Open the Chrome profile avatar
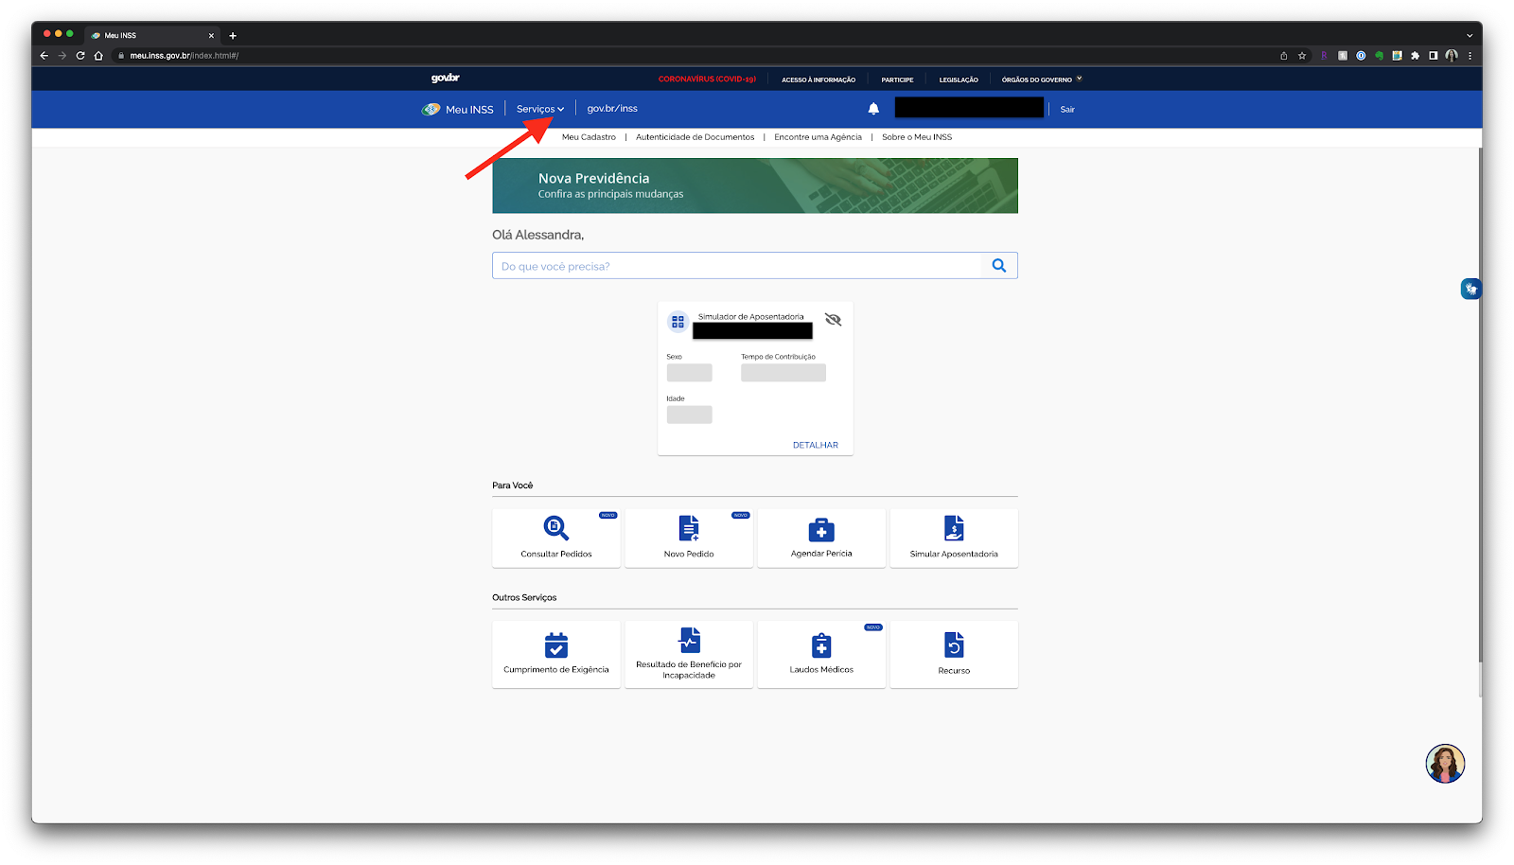 point(1452,56)
